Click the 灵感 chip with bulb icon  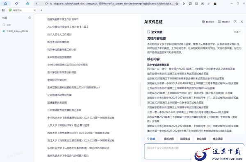[151, 139]
